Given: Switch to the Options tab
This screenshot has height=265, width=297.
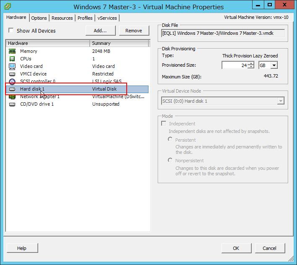Looking at the screenshot, I should tap(39, 18).
